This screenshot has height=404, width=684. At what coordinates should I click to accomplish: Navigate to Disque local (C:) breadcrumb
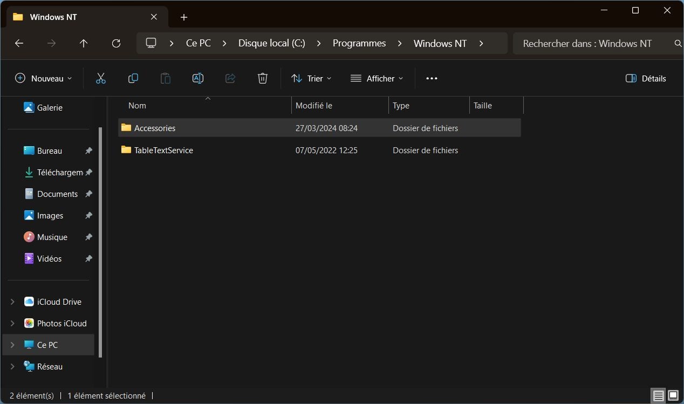pyautogui.click(x=272, y=43)
